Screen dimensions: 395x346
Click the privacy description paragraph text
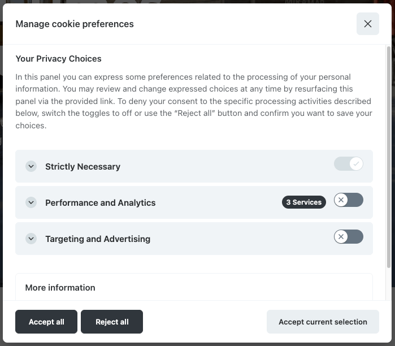point(193,101)
